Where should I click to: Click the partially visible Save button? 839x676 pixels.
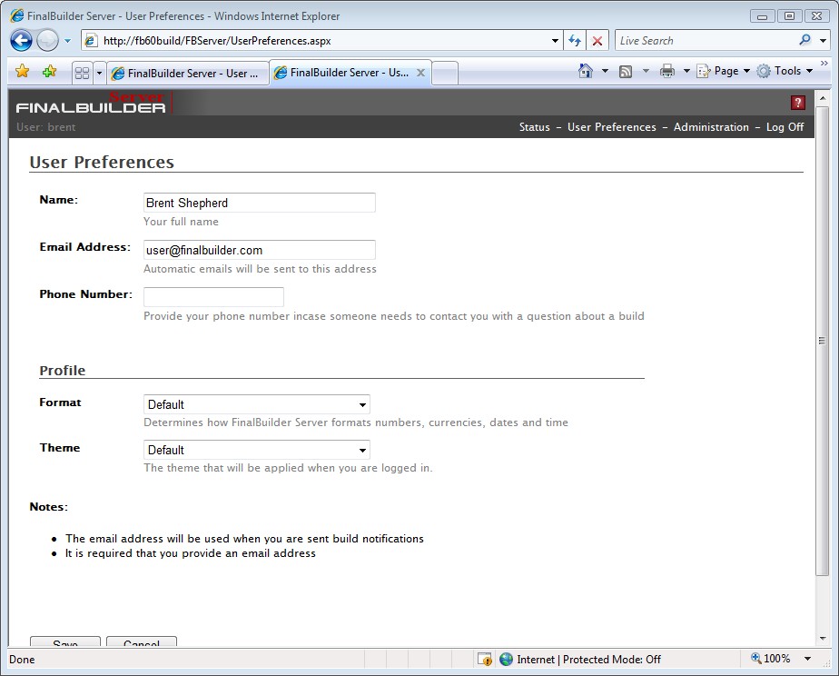tap(65, 641)
